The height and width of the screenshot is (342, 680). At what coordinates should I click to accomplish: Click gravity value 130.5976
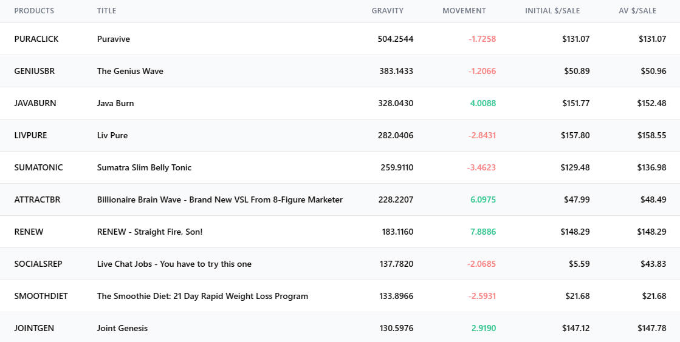pos(397,328)
